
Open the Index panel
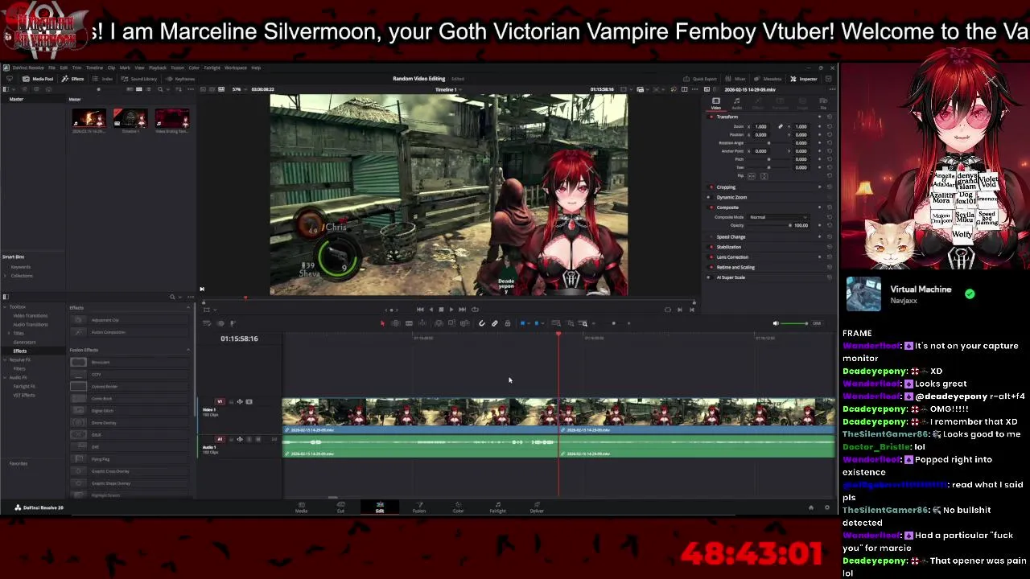pos(103,79)
